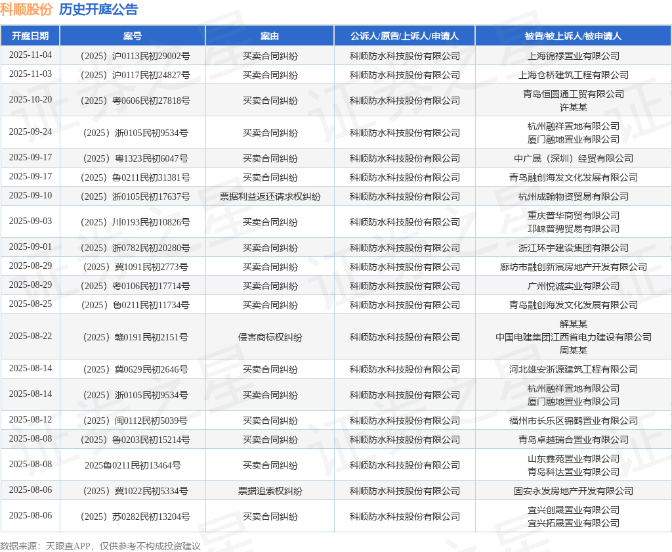Select the 开庭日期 column header
Viewport: 672px width, 552px height.
click(30, 36)
